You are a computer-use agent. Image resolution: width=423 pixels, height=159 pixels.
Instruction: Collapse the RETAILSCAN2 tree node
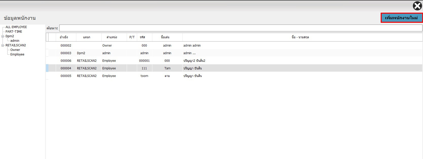click(3, 45)
